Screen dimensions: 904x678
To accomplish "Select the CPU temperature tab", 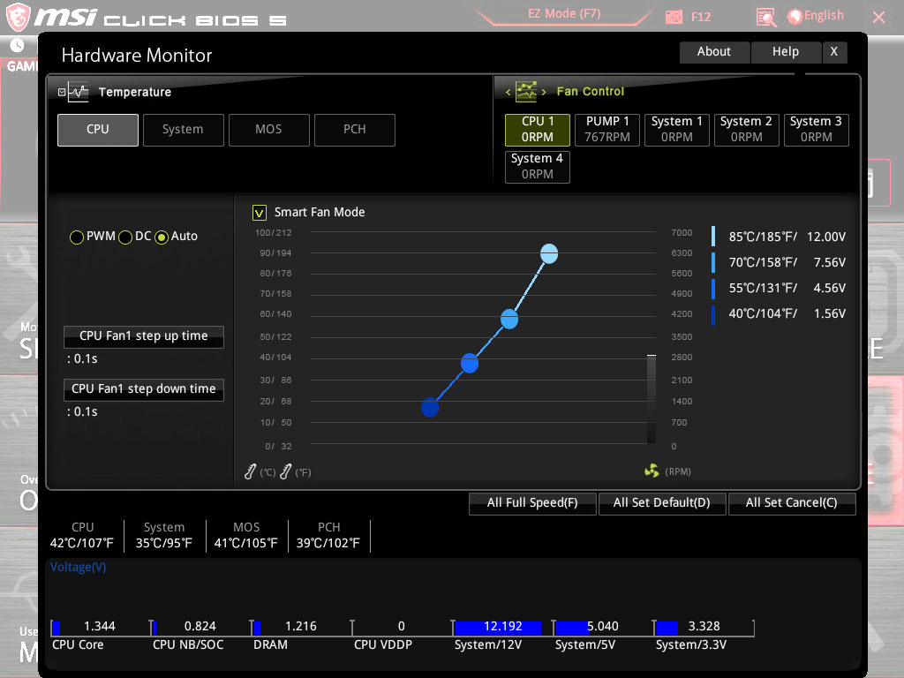I will (98, 130).
